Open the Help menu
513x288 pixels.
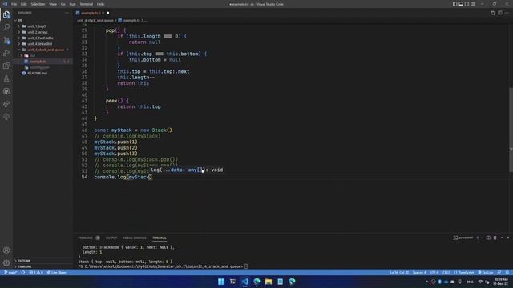(x=100, y=4)
